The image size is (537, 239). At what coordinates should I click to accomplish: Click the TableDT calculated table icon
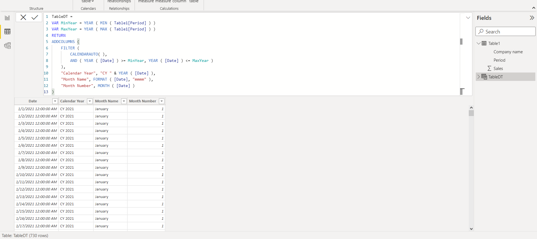(484, 77)
